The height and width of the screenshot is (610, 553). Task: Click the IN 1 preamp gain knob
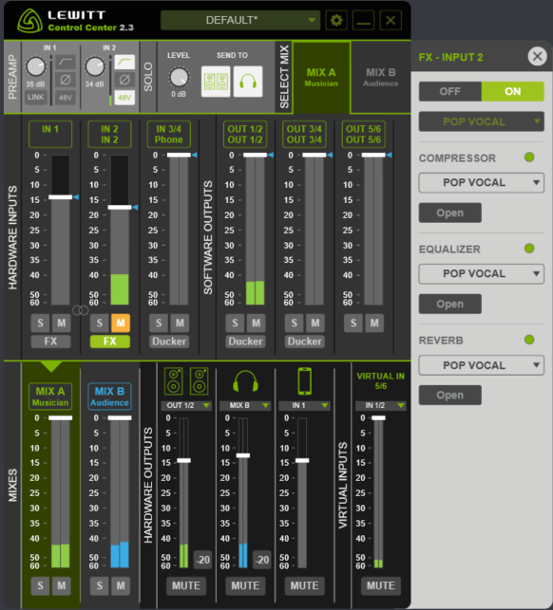click(35, 66)
